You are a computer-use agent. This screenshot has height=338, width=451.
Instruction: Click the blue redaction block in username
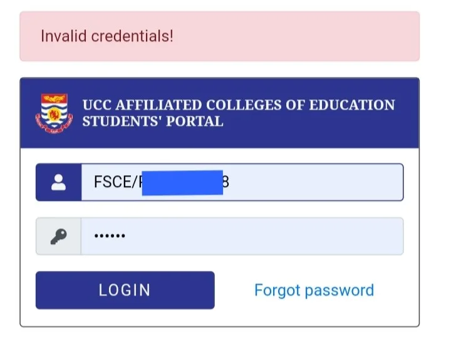(182, 183)
